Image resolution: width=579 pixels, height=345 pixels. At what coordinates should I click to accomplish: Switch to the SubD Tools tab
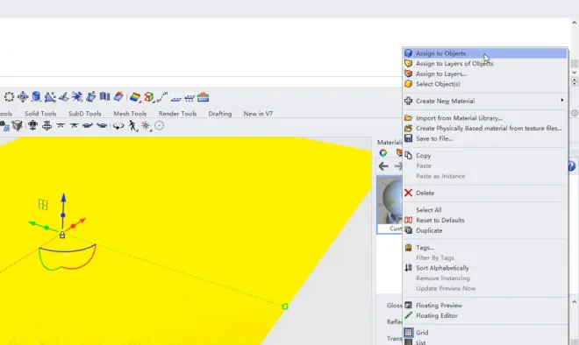point(84,114)
